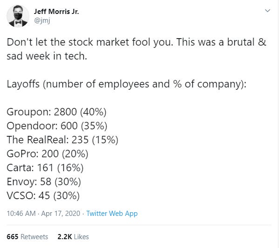Expand the tweet options chevron menu

[x=268, y=11]
